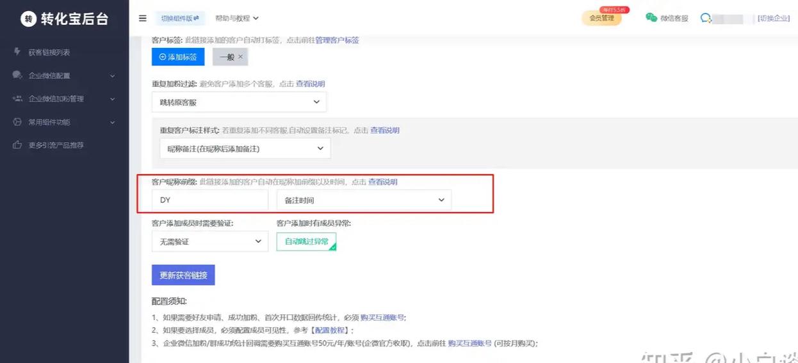Click the blue 添加标签 button
This screenshot has height=363, width=798.
tap(178, 57)
